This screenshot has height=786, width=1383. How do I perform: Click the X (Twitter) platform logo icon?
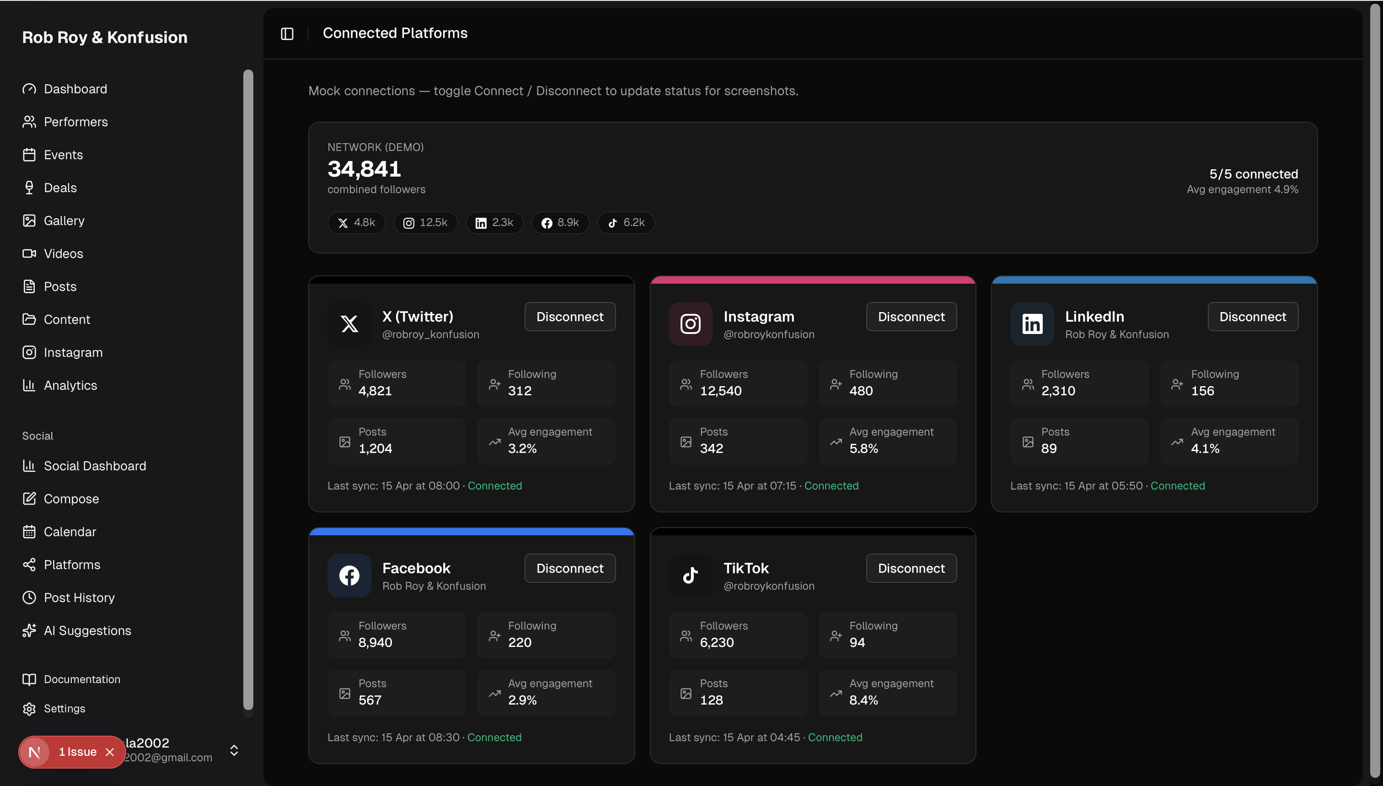(349, 324)
